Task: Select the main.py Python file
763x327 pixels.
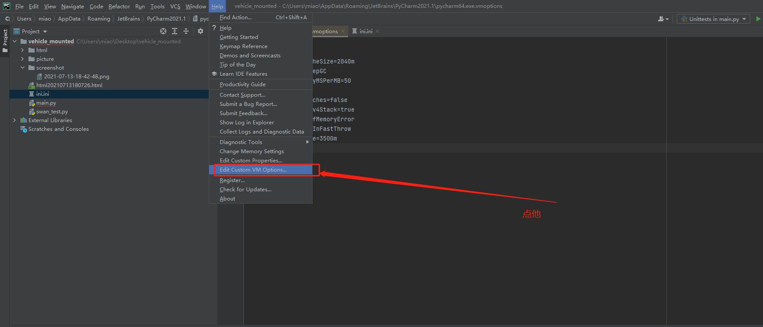Action: point(46,103)
